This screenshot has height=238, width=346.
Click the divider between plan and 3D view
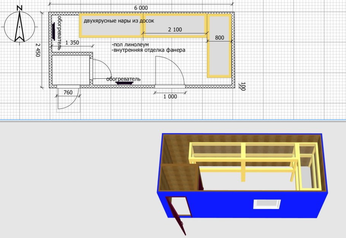pyautogui.click(x=173, y=121)
